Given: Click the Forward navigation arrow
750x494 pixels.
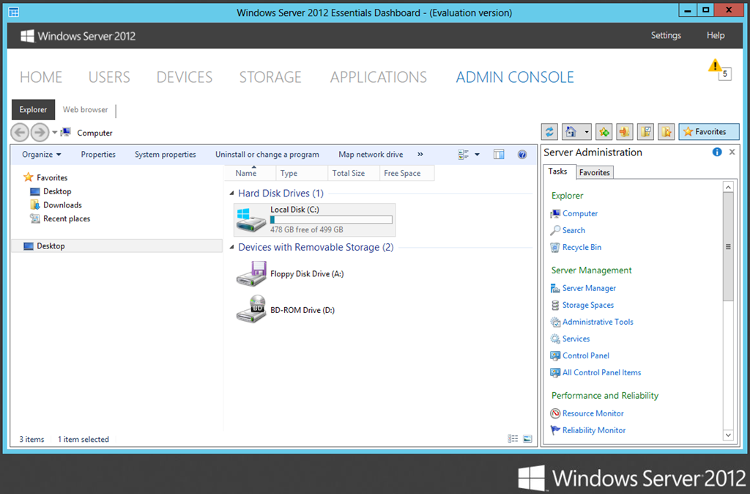Looking at the screenshot, I should point(40,132).
